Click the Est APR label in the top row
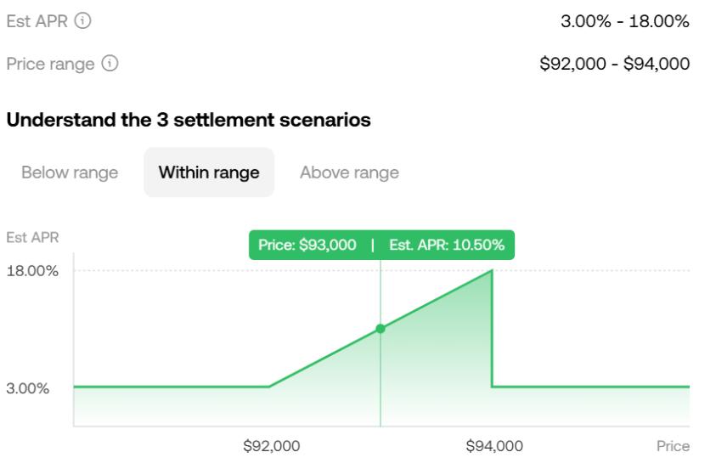The image size is (716, 469). click(x=37, y=21)
